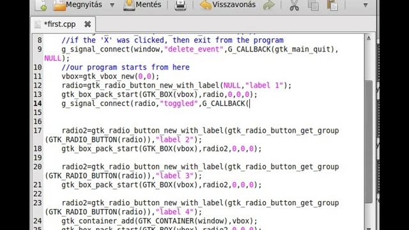Screen dimensions: 409x230
Task: Click the purple NULL under line 9
Action: click(x=53, y=58)
